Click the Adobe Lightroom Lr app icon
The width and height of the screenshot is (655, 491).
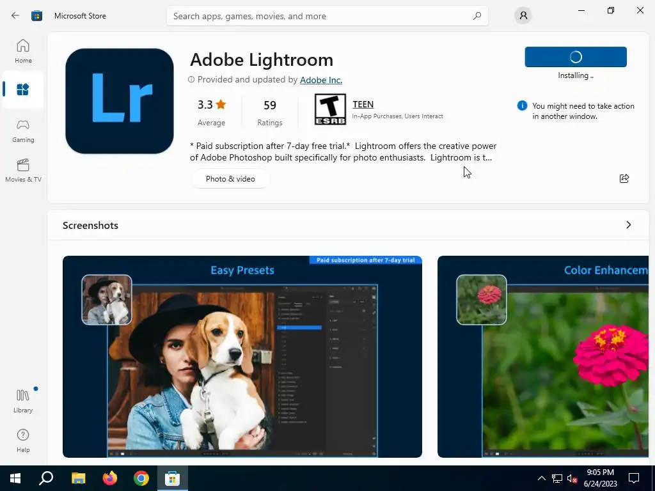pyautogui.click(x=120, y=101)
